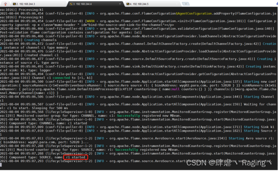
Task: Click the terminal icon on tab 192.168.244.4
Action: [71, 4]
